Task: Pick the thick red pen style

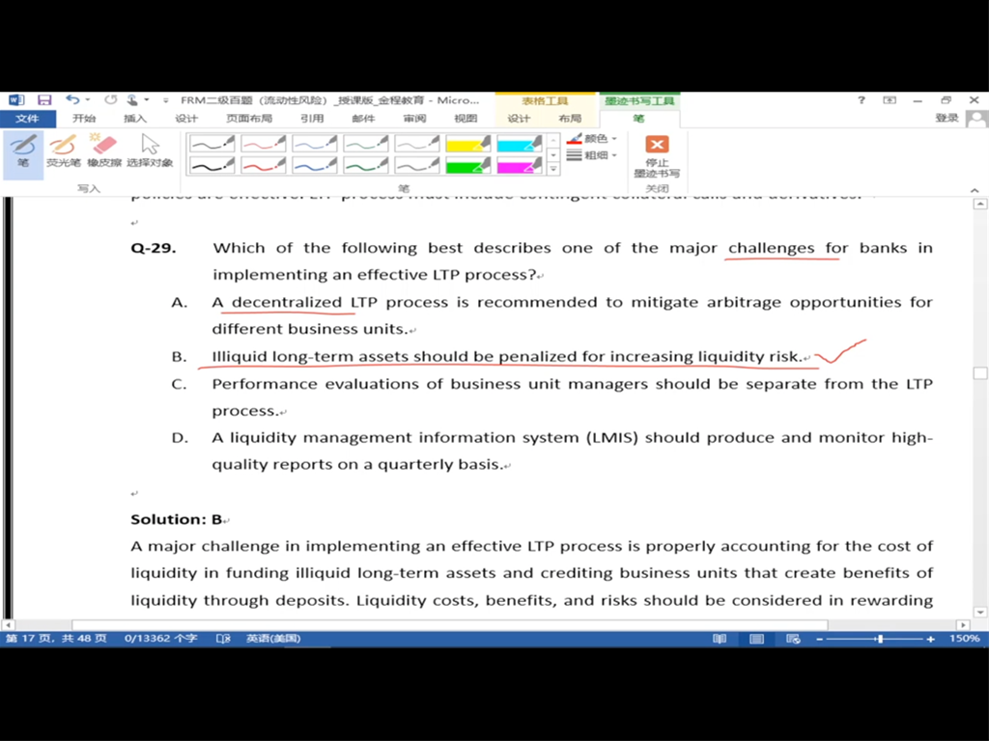Action: point(264,165)
